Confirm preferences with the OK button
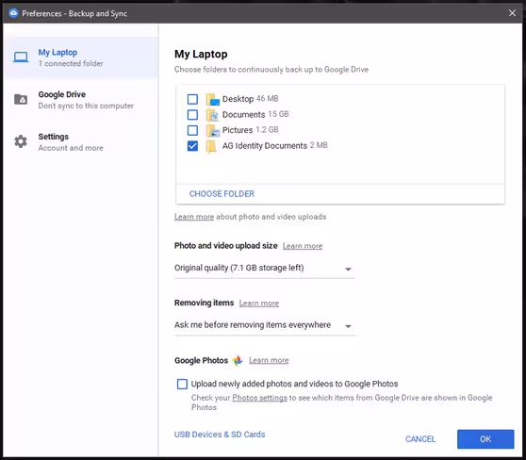The image size is (526, 460). coord(485,439)
